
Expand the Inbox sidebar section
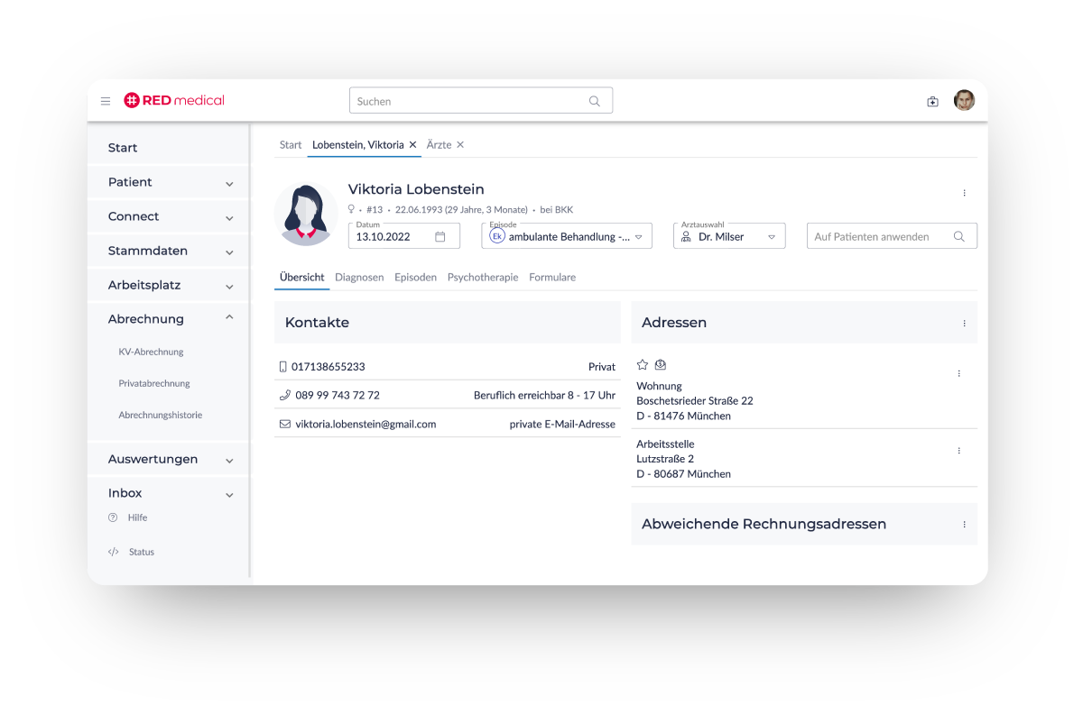tap(229, 494)
